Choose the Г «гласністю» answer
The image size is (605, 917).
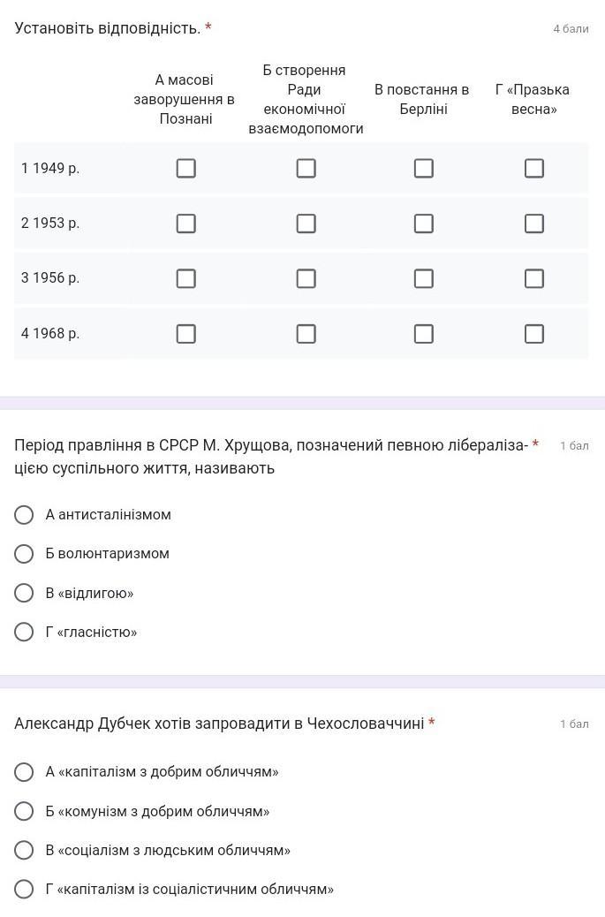pyautogui.click(x=25, y=632)
